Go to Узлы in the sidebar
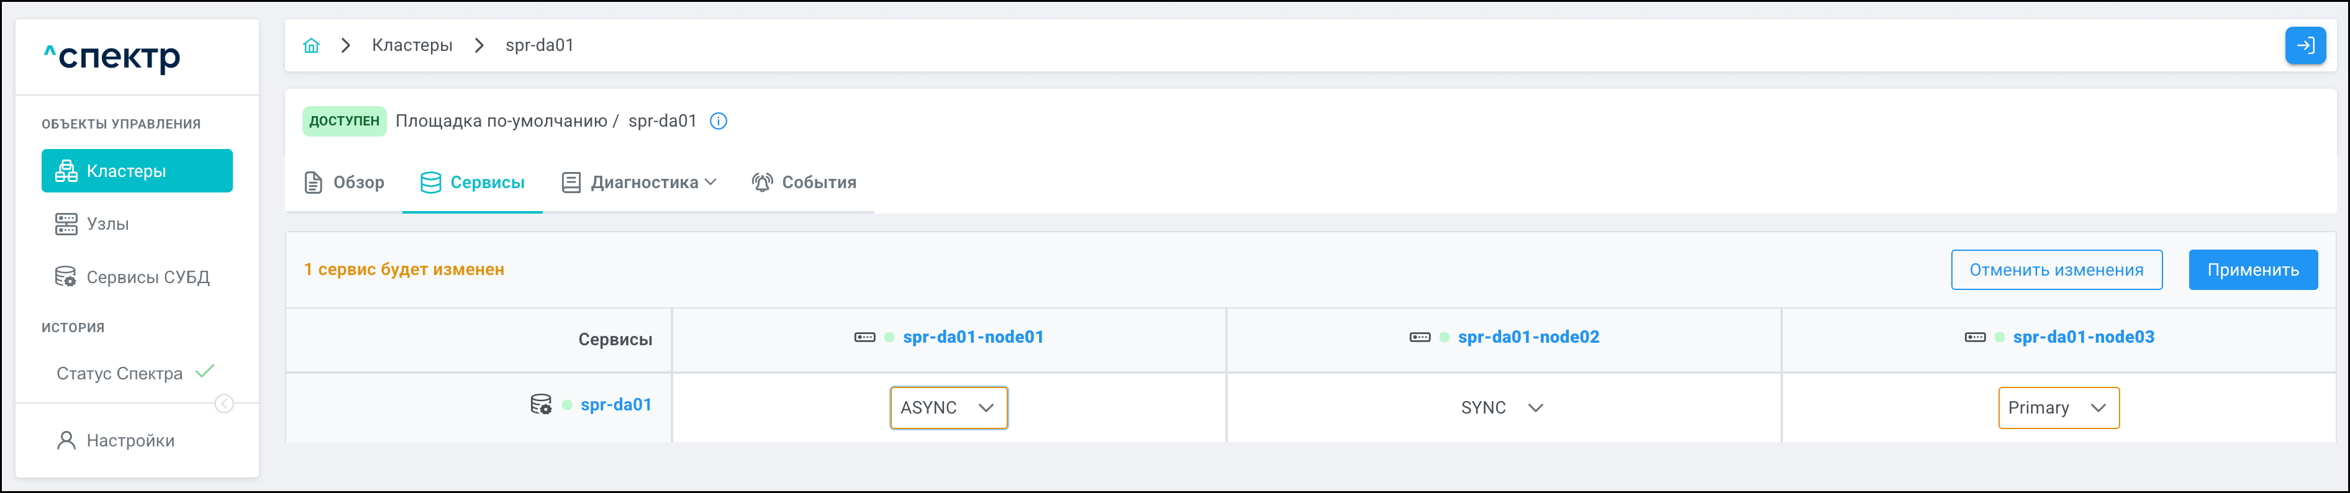The width and height of the screenshot is (2350, 493). point(107,224)
